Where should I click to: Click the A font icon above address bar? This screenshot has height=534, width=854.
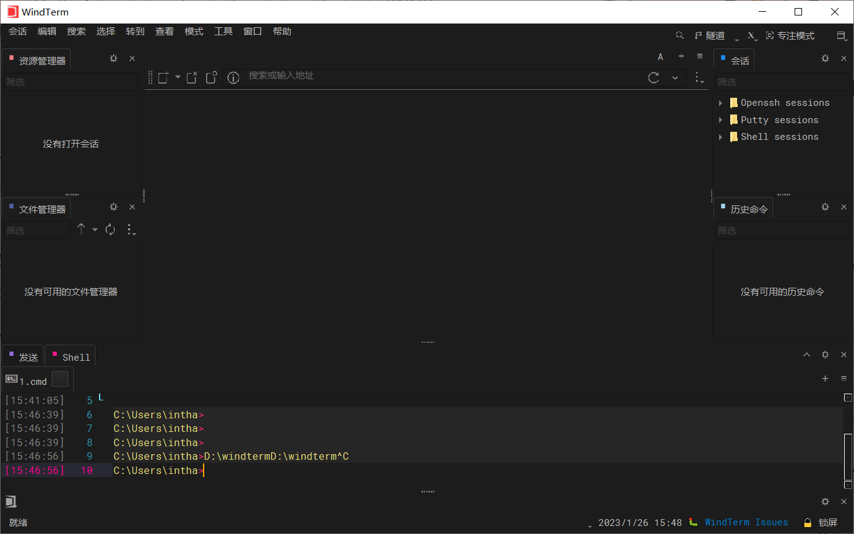tap(660, 56)
